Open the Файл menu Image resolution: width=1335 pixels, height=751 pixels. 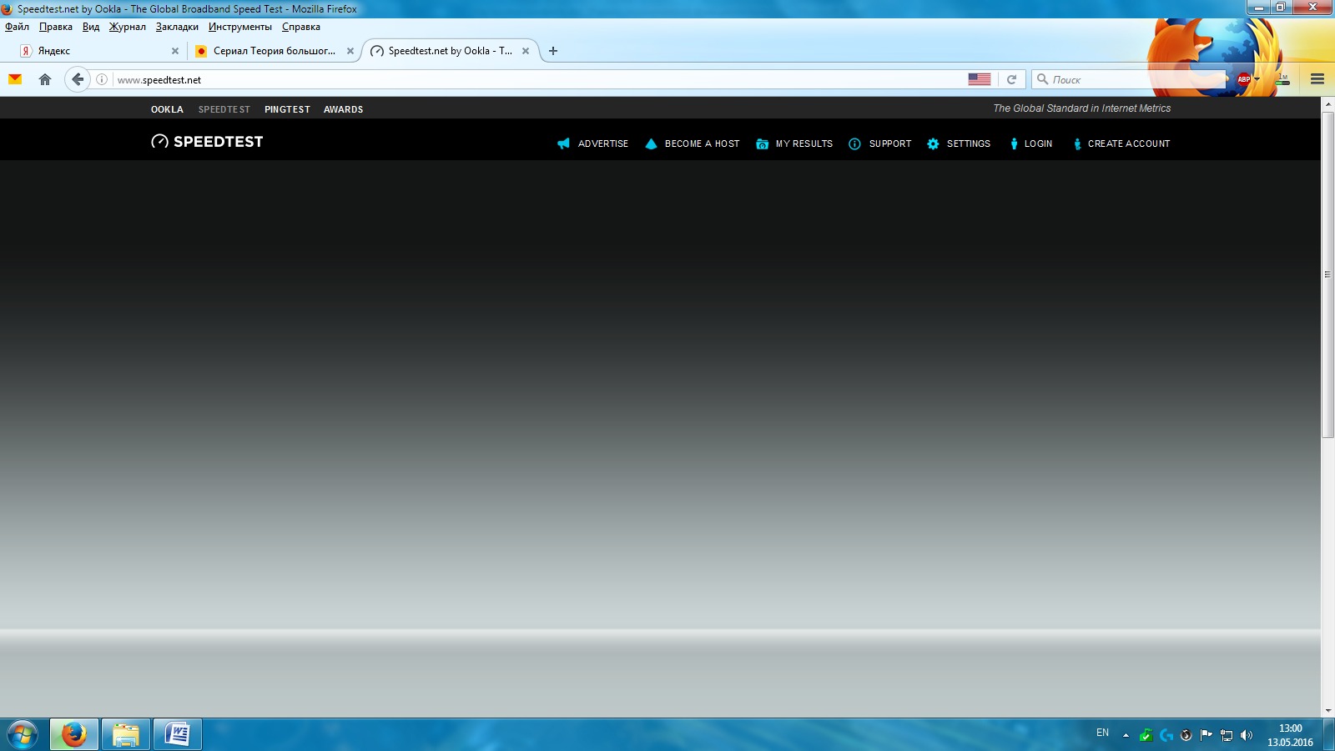coord(17,27)
